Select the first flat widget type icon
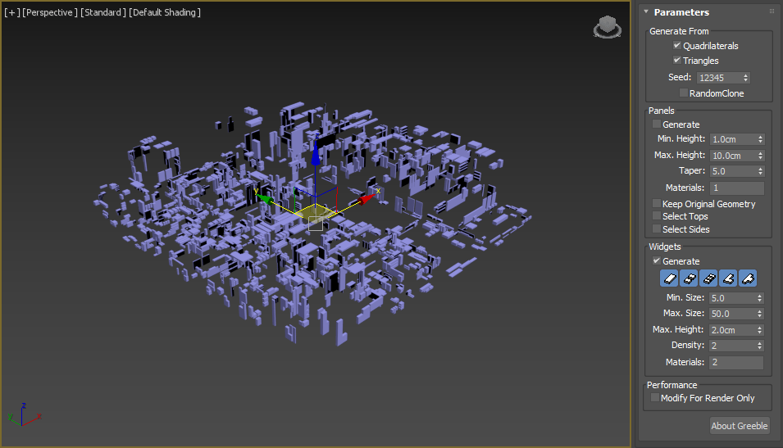This screenshot has height=448, width=783. point(669,278)
